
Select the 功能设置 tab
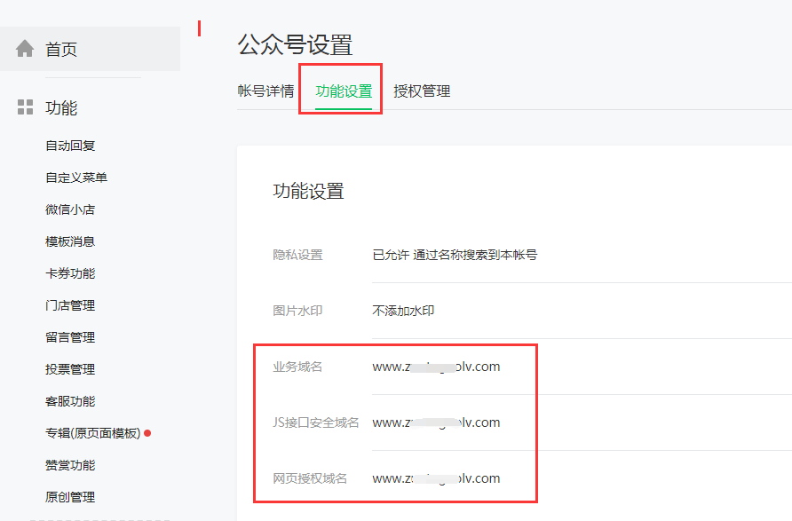coord(344,91)
